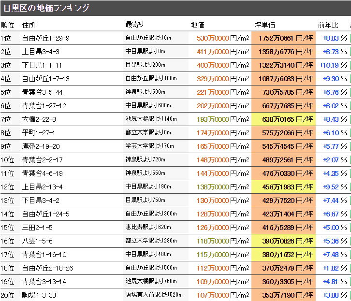
Task: Select the 三田2-1-5 address
Action: (37, 228)
